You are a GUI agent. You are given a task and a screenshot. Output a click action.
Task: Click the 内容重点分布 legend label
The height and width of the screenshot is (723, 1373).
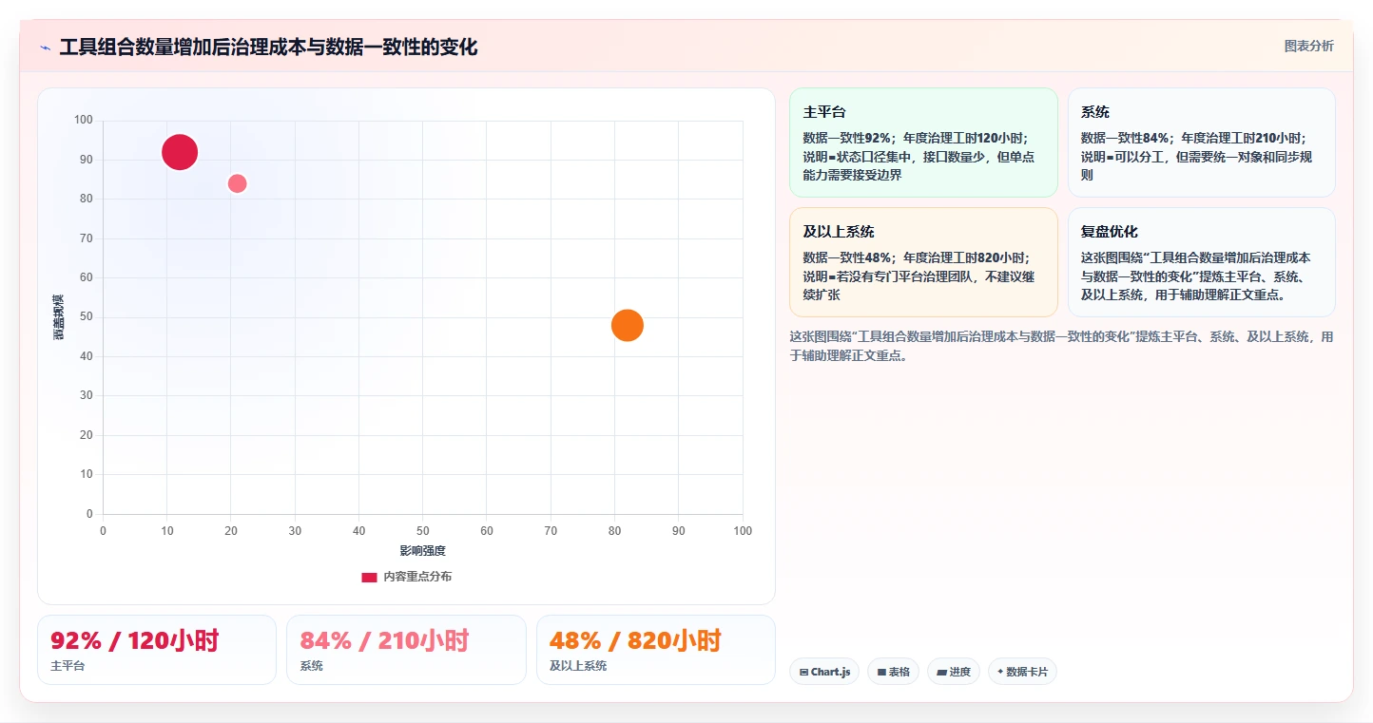[x=417, y=577]
